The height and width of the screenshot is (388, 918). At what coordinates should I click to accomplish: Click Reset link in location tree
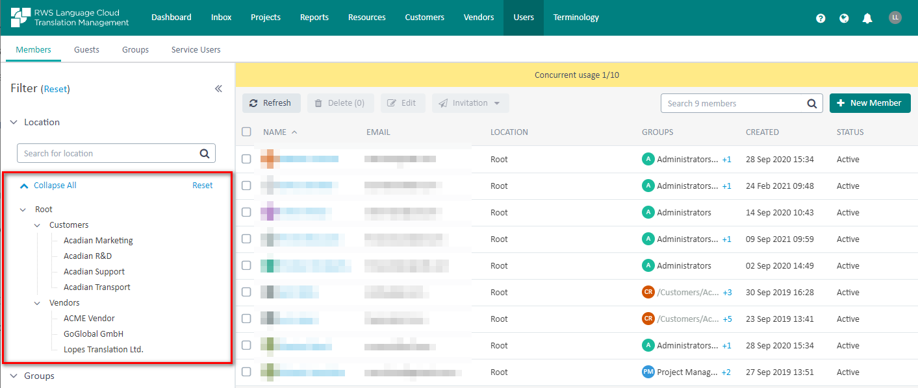click(202, 186)
